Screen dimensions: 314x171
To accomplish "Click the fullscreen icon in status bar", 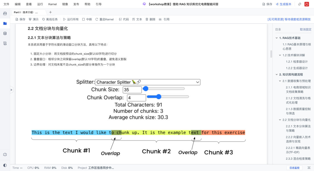I will 309,168.
